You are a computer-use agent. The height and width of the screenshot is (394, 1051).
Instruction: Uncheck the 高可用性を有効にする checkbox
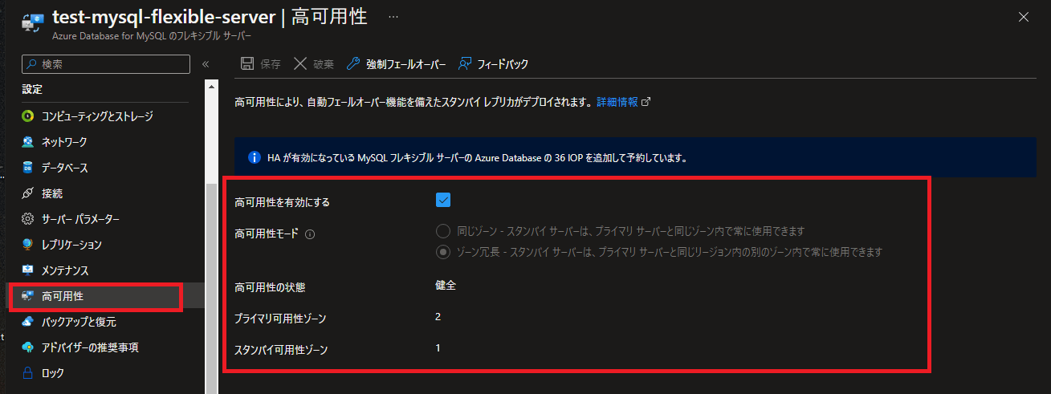coord(443,201)
